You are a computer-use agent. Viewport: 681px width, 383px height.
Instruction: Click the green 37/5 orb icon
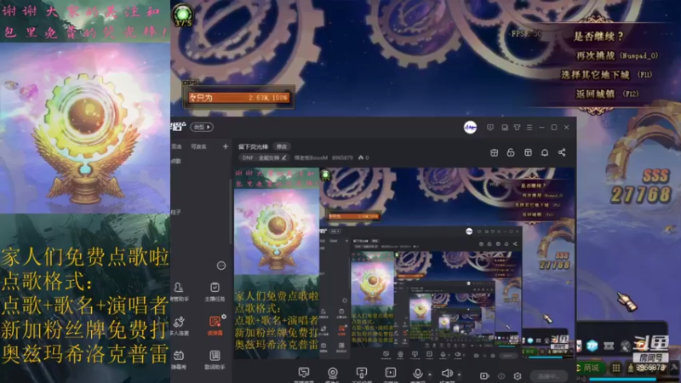[183, 14]
